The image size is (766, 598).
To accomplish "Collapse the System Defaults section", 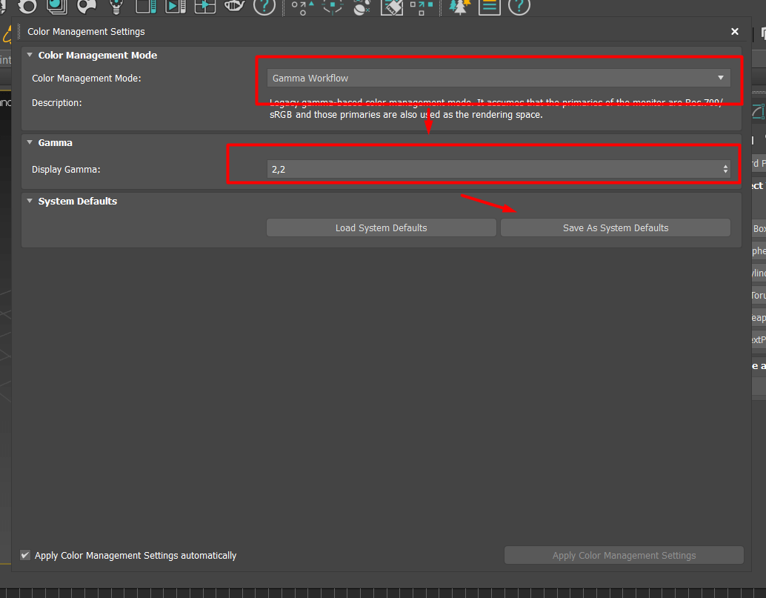I will 28,201.
